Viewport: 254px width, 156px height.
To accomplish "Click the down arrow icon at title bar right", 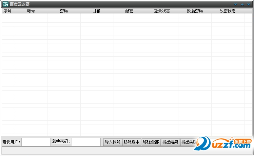I will click(x=249, y=4).
